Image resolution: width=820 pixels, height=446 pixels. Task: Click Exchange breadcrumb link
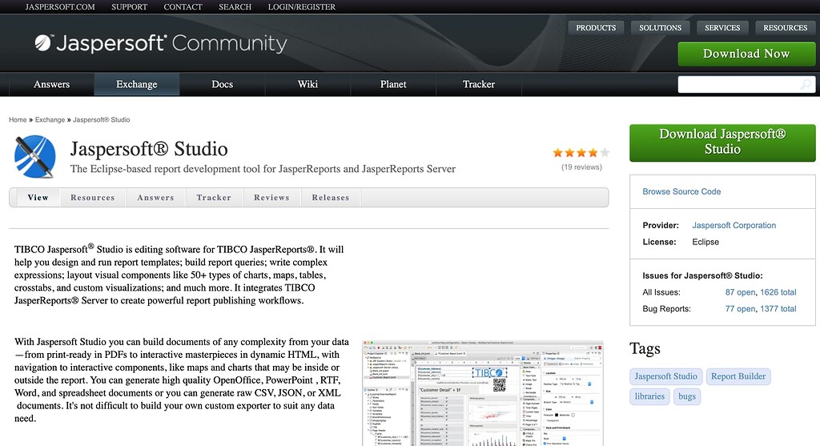pos(50,120)
